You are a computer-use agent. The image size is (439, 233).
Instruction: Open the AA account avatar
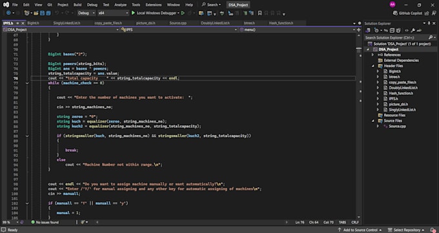pyautogui.click(x=393, y=5)
